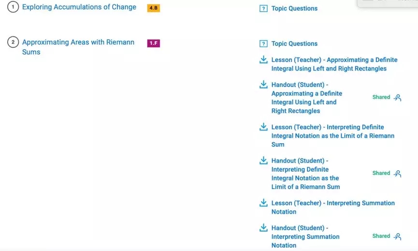Download Lesson (Teacher) Approximating a Definite Integral icon
Image resolution: width=418 pixels, height=251 pixels.
(x=263, y=59)
